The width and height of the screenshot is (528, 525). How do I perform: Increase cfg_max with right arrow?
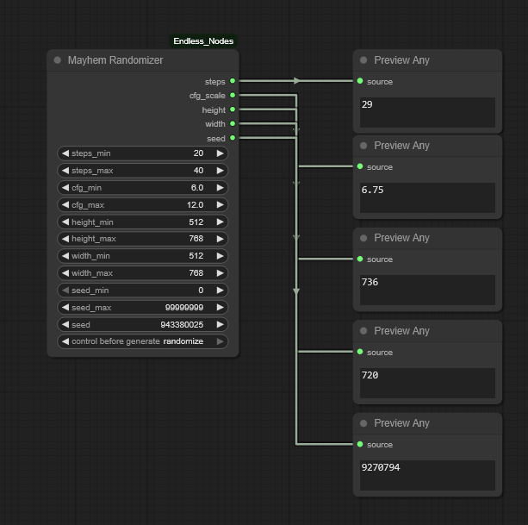221,205
